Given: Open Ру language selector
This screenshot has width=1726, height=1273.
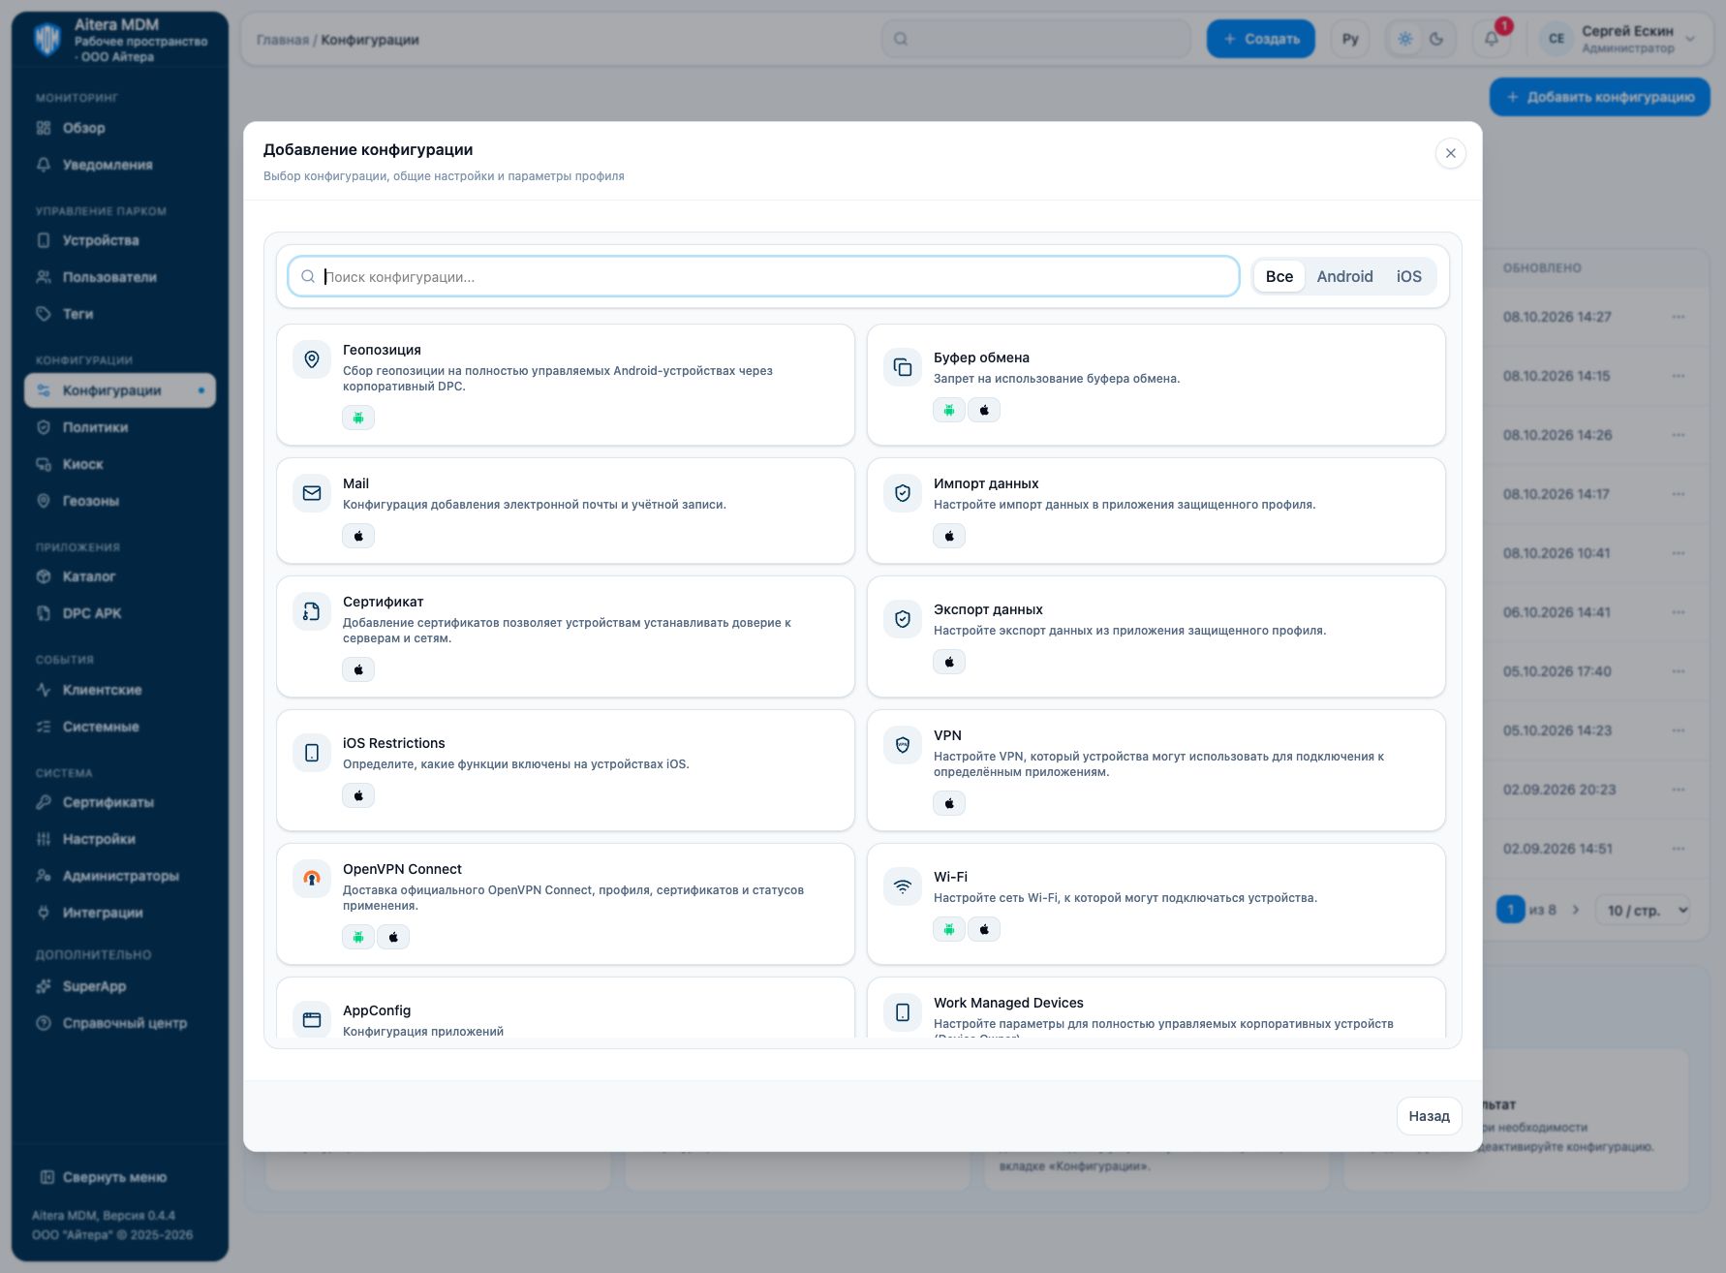Looking at the screenshot, I should pyautogui.click(x=1350, y=40).
